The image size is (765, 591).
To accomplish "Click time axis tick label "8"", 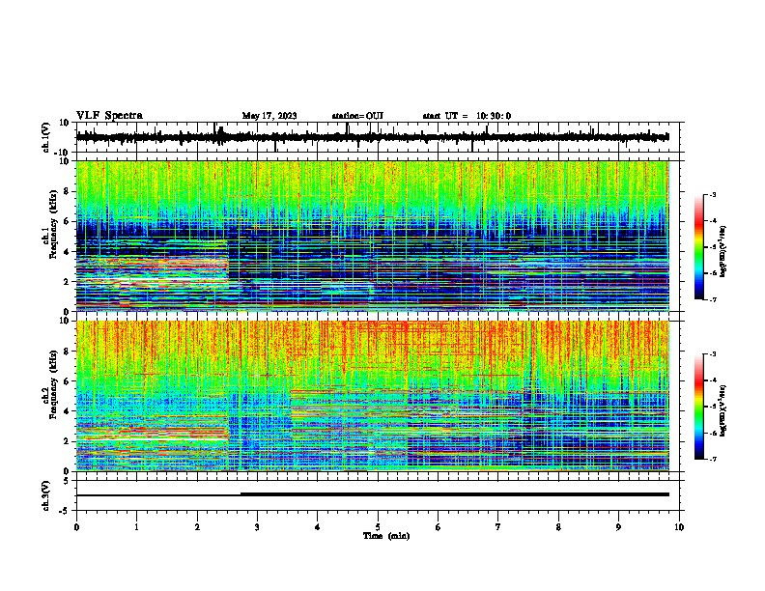I will (x=558, y=527).
